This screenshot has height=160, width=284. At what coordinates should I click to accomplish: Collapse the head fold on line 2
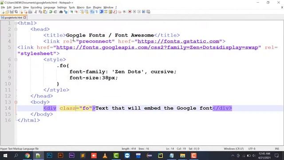(x=16, y=29)
